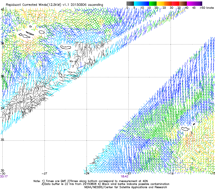Click the round island outline near 27W, 39N
Image resolution: width=215 pixels, height=189 pixels.
coord(42,32)
